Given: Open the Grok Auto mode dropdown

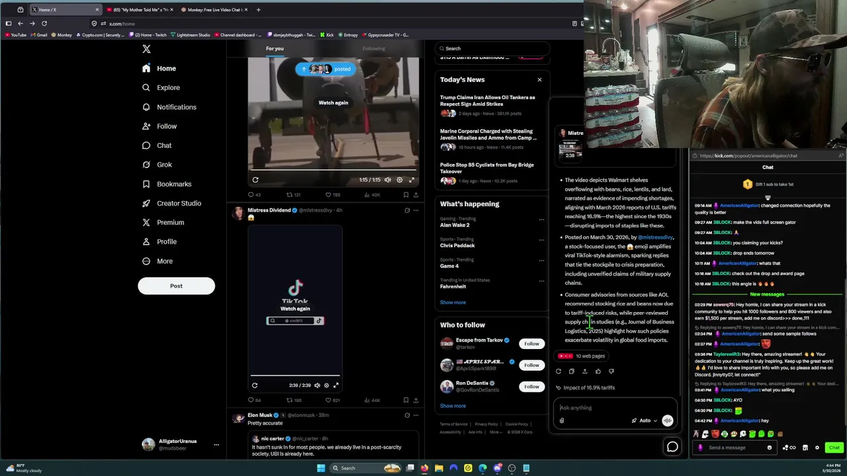Looking at the screenshot, I should [645, 420].
